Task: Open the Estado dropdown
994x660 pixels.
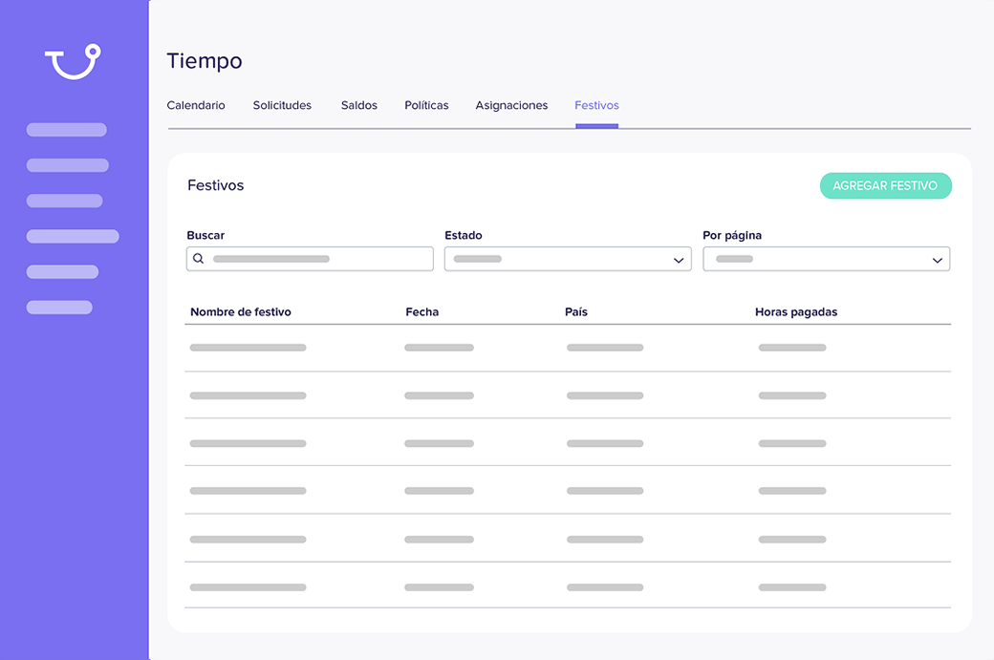Action: [x=568, y=258]
